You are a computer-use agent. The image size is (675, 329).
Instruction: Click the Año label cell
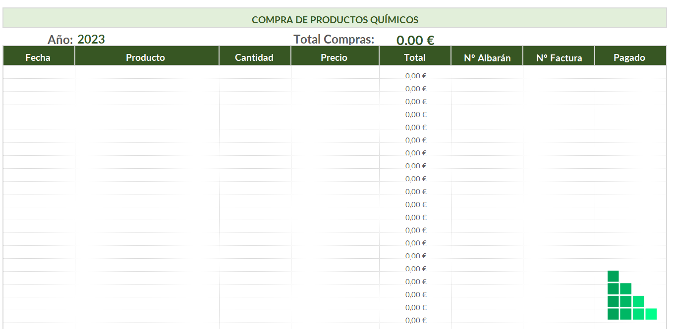pos(60,40)
